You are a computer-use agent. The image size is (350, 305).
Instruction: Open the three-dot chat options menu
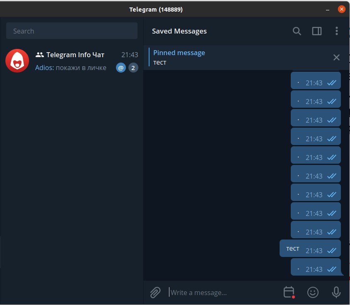[336, 31]
